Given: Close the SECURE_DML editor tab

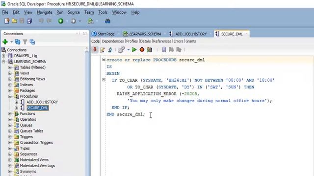Looking at the screenshot, I should tap(246, 34).
